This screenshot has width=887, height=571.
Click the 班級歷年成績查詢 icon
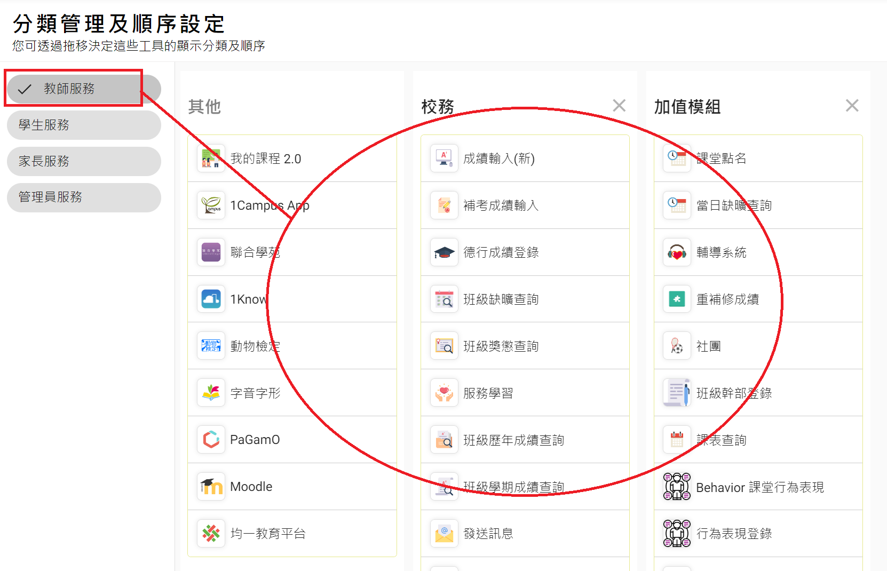pyautogui.click(x=444, y=440)
